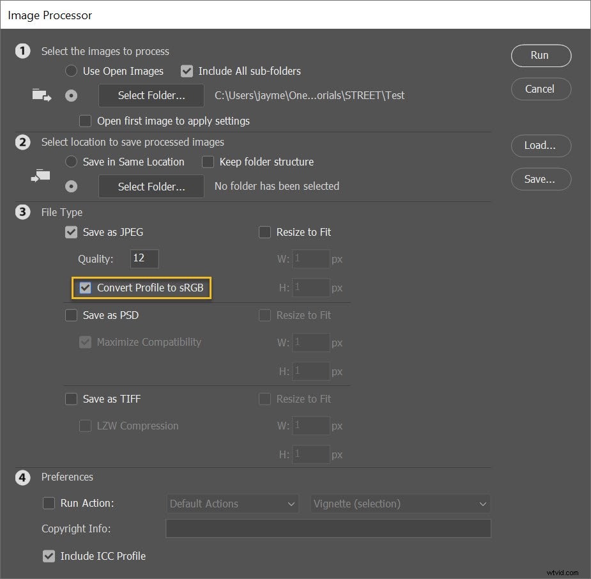The height and width of the screenshot is (579, 591).
Task: Click the import folder icon beside Select Folder
Action: pyautogui.click(x=41, y=95)
